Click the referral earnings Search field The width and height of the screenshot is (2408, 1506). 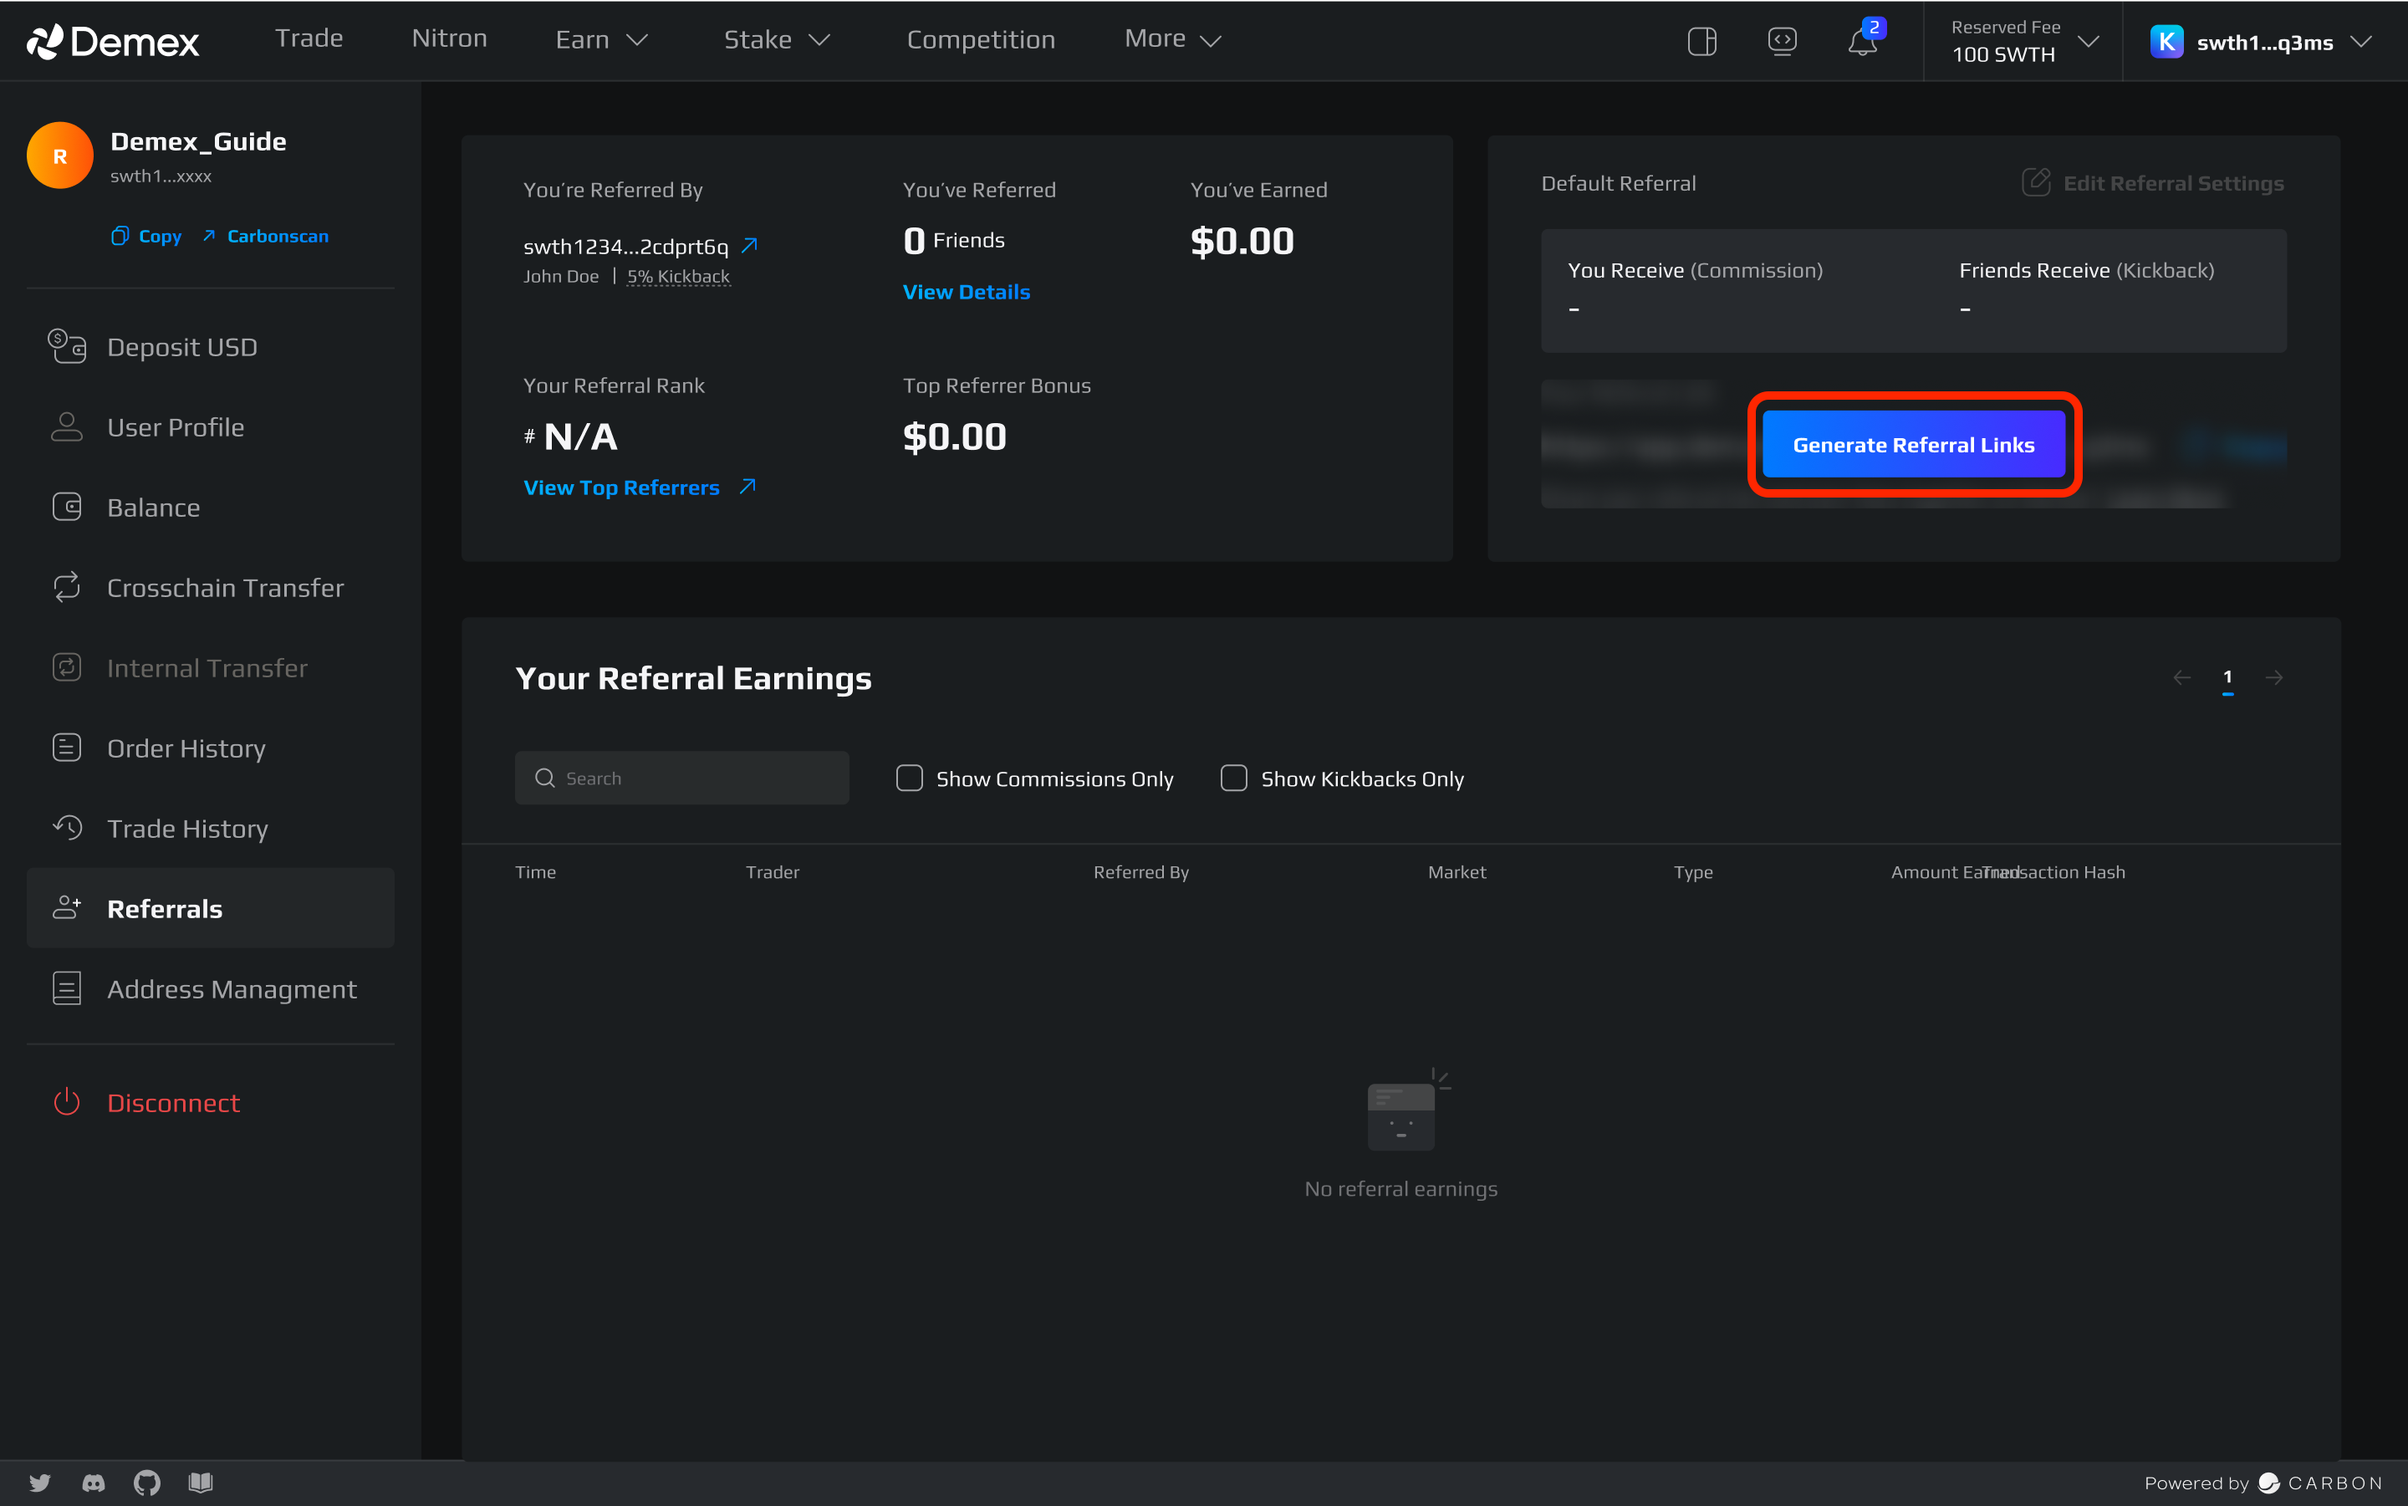click(x=697, y=778)
